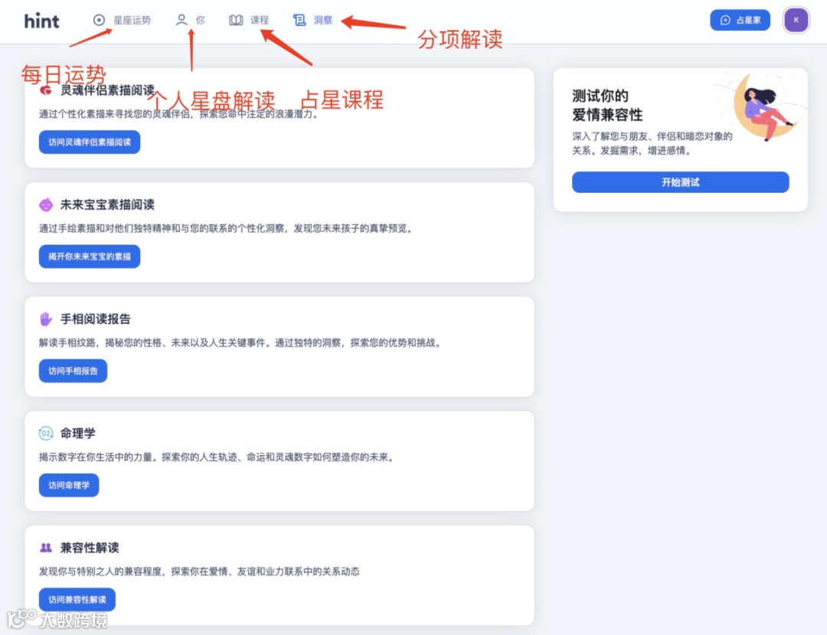Click 访问灵魂伴侣素描阅读 button
Image resolution: width=827 pixels, height=635 pixels.
pos(90,142)
